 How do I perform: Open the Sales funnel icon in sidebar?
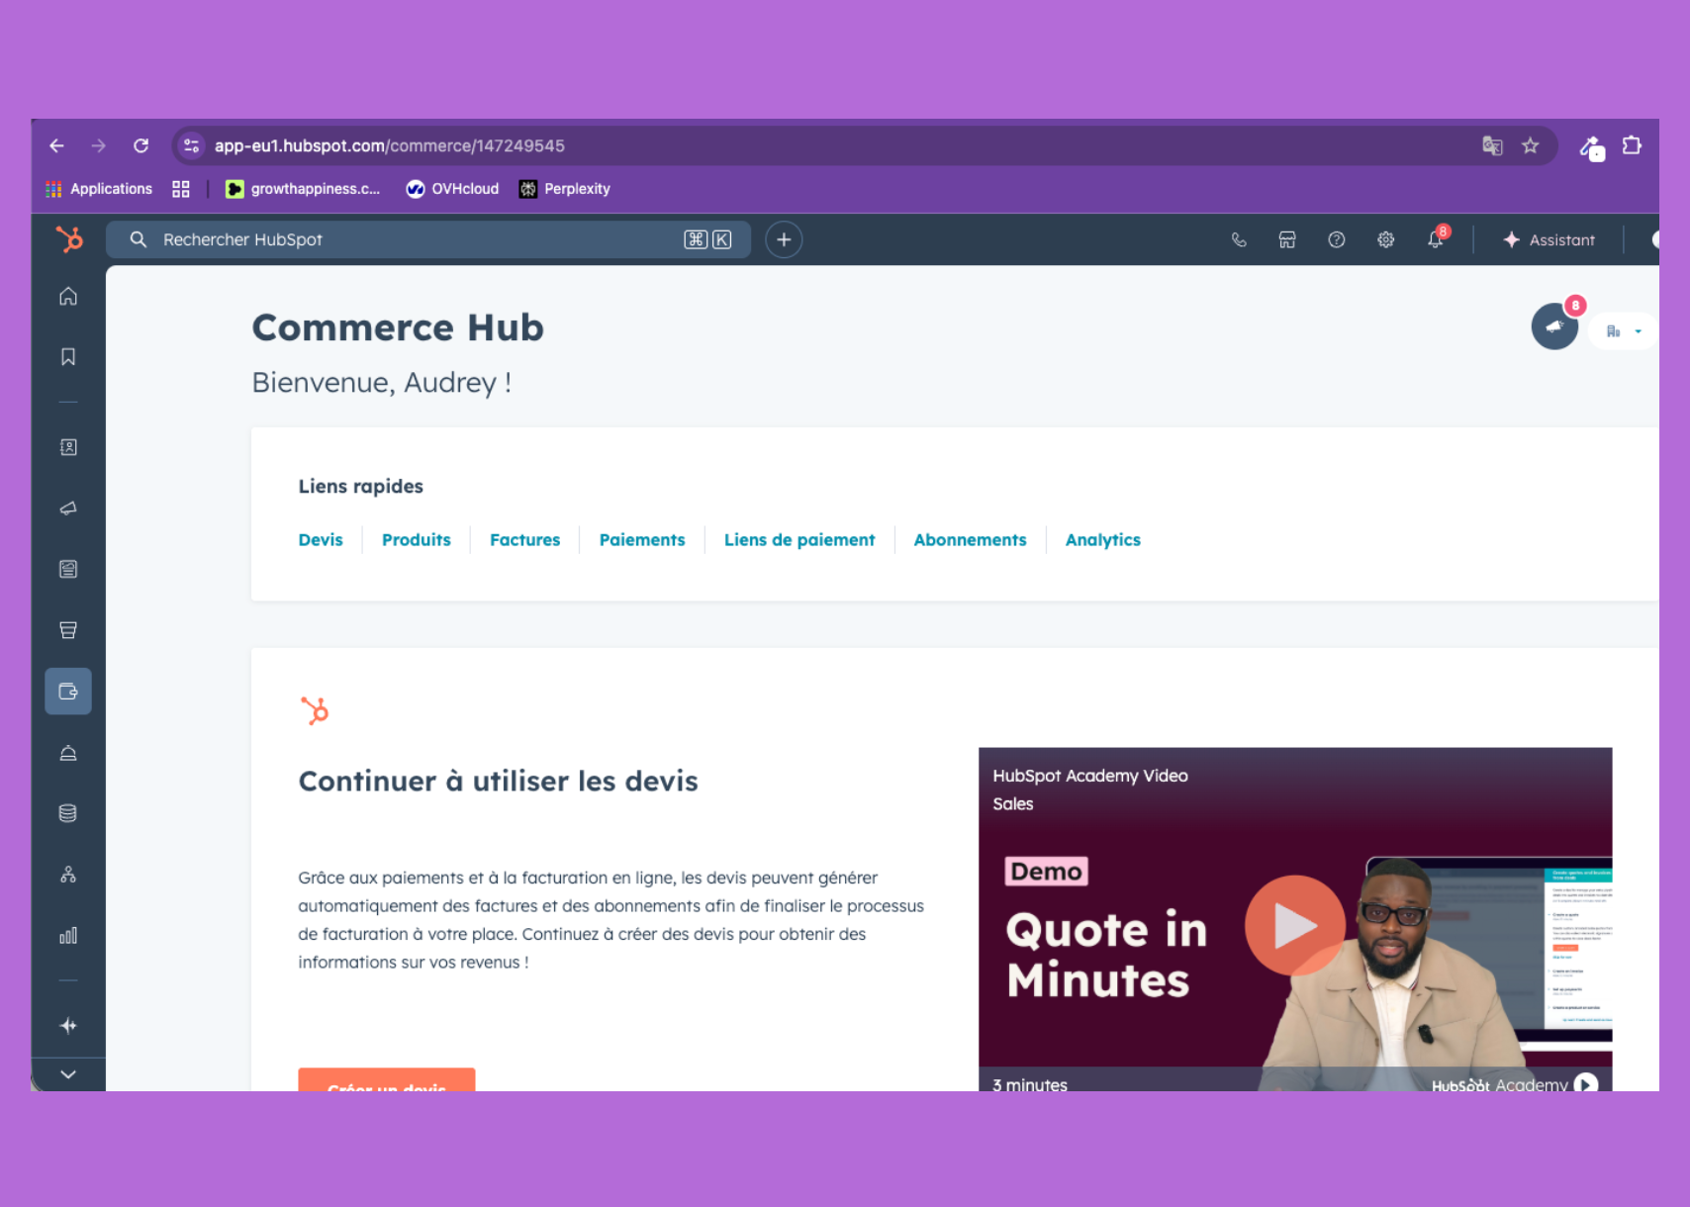[x=68, y=630]
